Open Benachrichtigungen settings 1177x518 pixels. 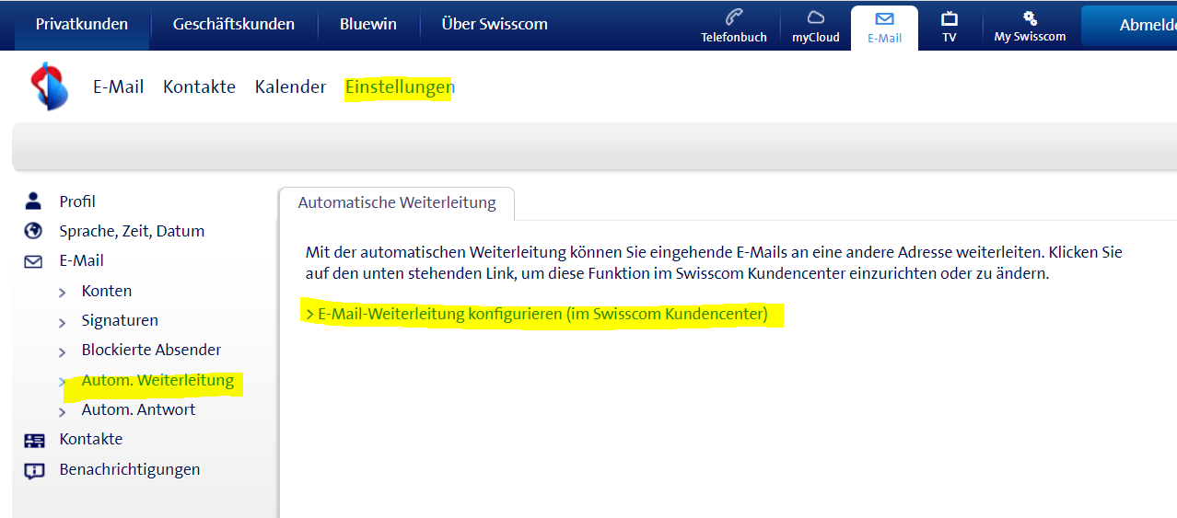coord(130,469)
